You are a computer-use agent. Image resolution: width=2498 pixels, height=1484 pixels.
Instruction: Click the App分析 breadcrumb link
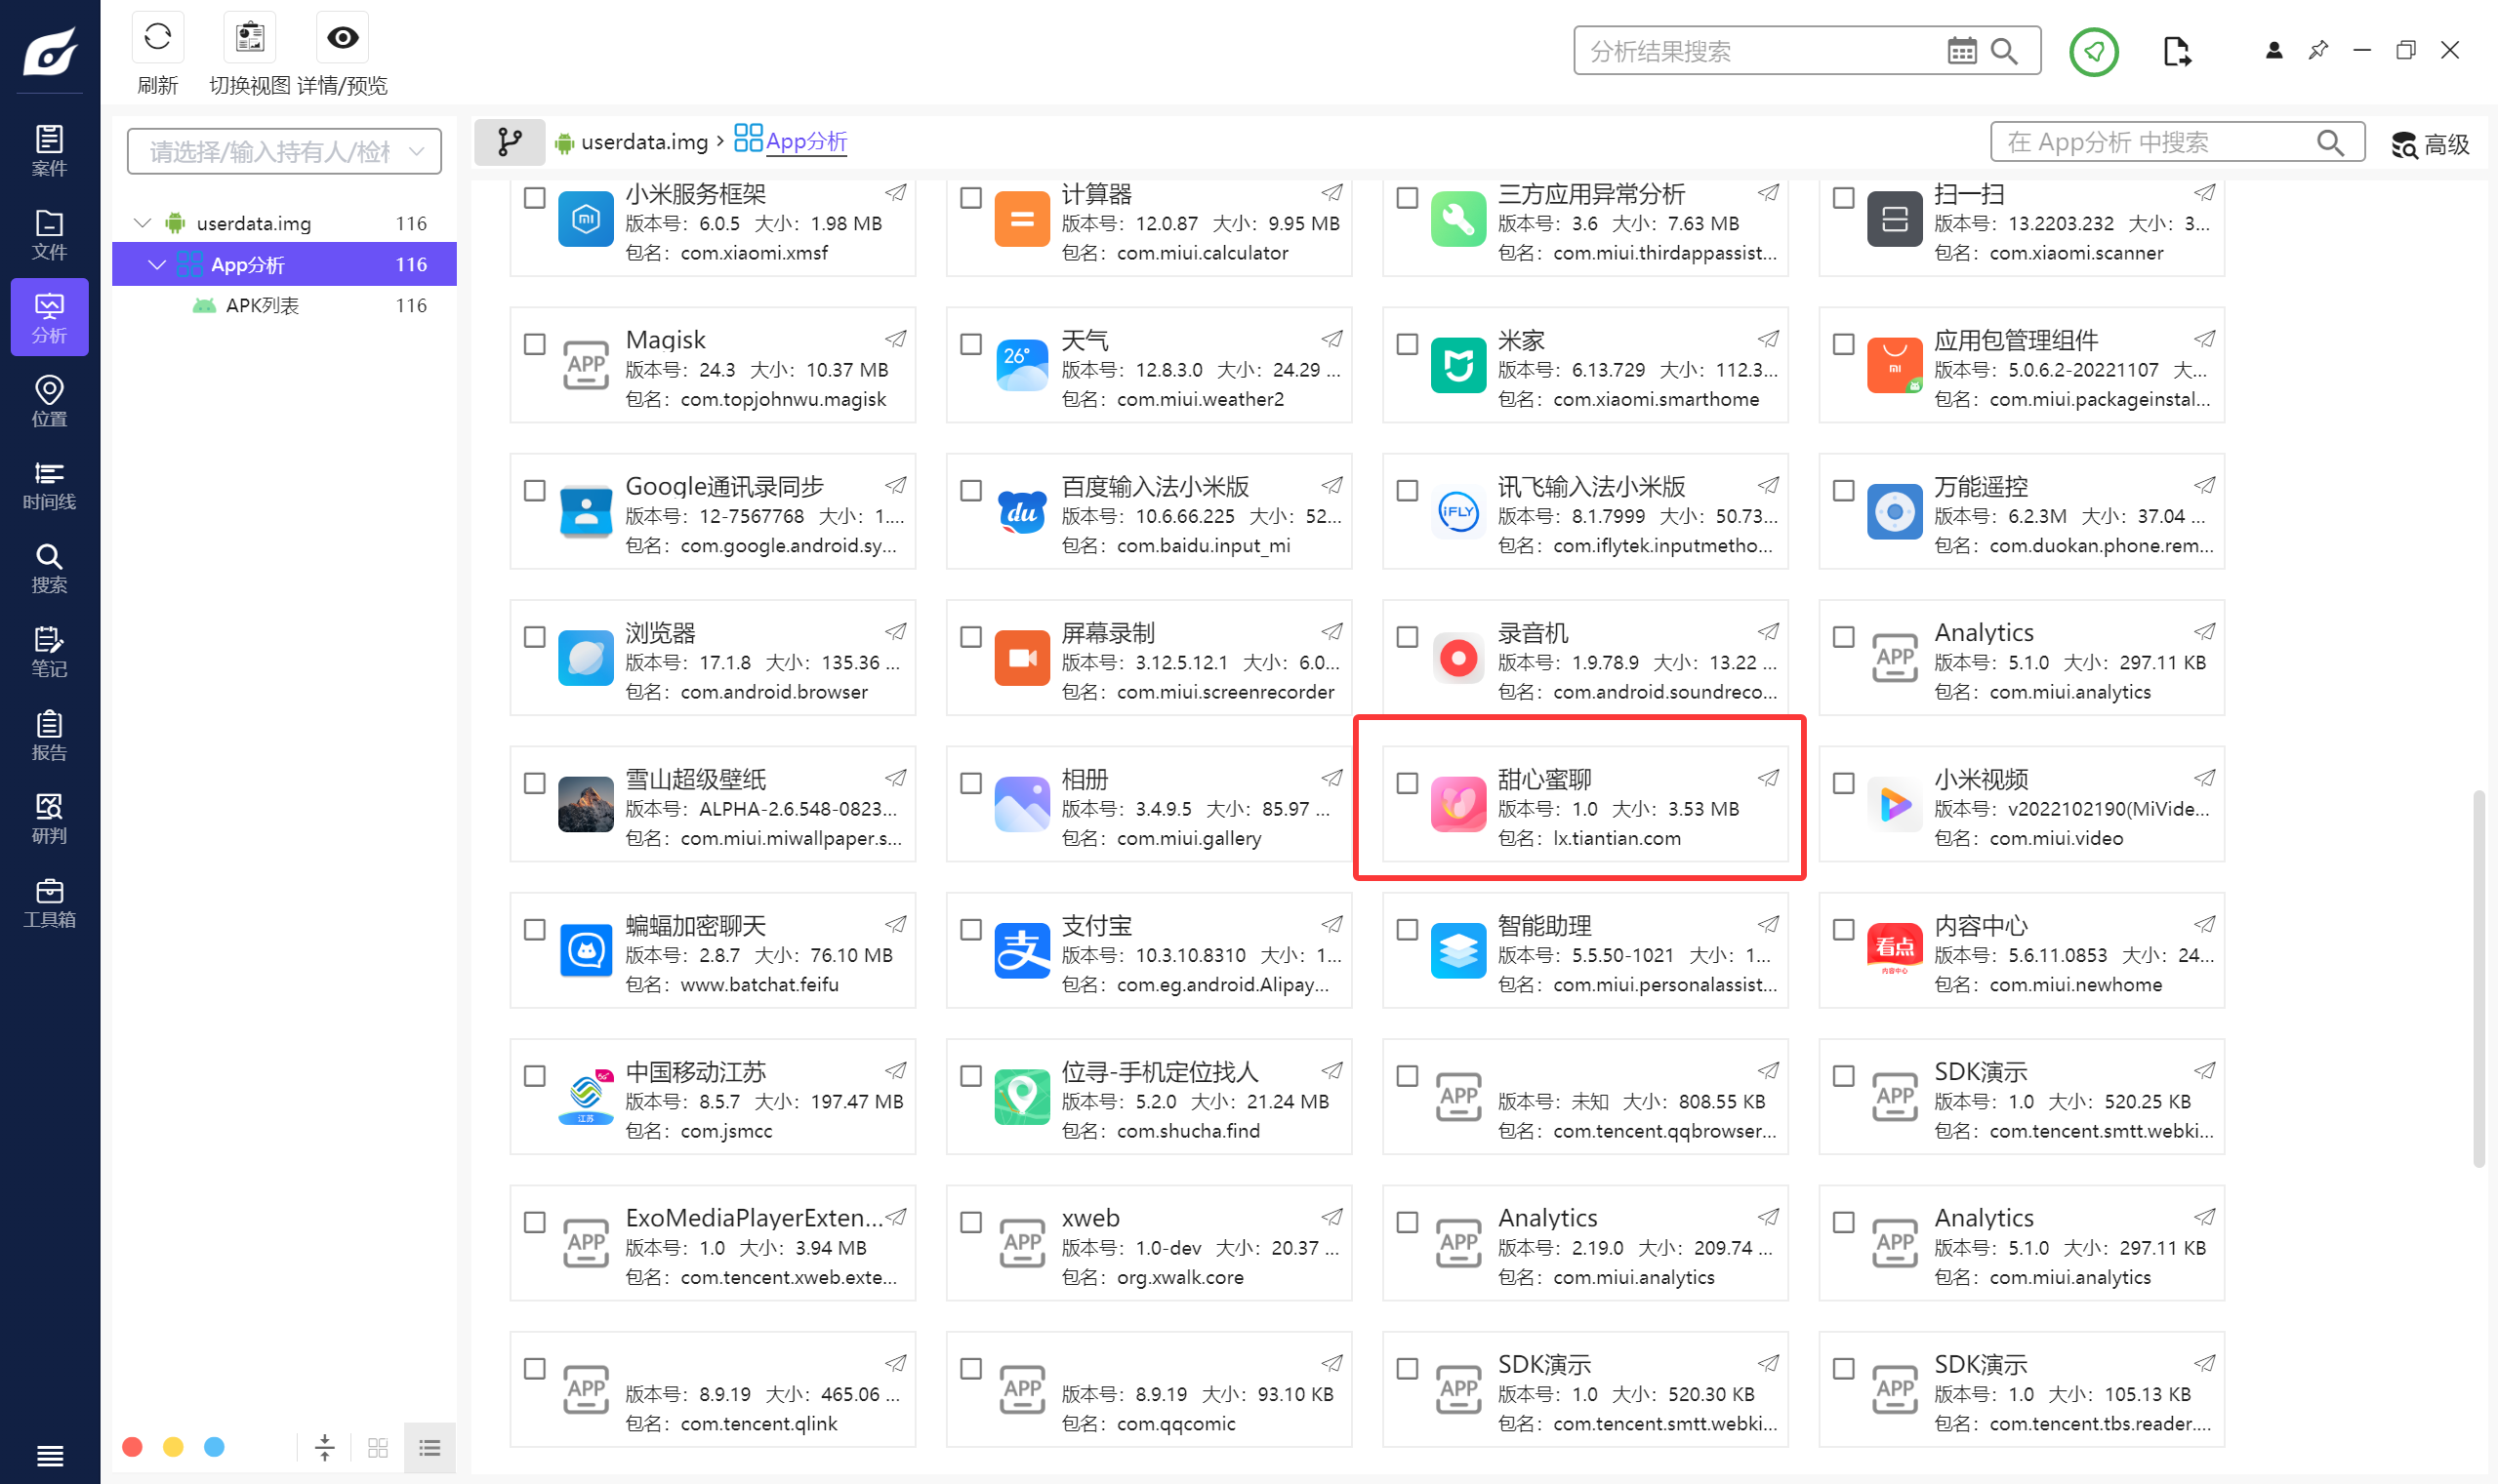pyautogui.click(x=806, y=141)
